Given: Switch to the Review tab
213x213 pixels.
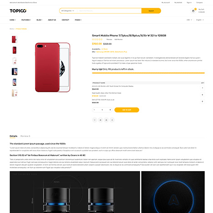Looking at the screenshot, I should click(25, 136).
